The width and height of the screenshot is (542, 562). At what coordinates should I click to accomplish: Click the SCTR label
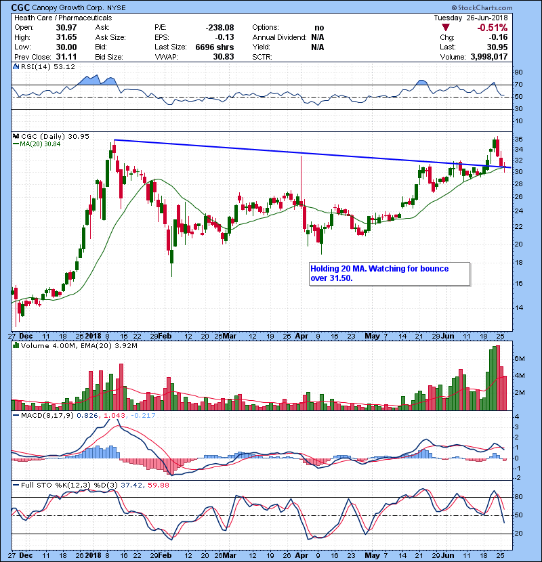(x=262, y=57)
